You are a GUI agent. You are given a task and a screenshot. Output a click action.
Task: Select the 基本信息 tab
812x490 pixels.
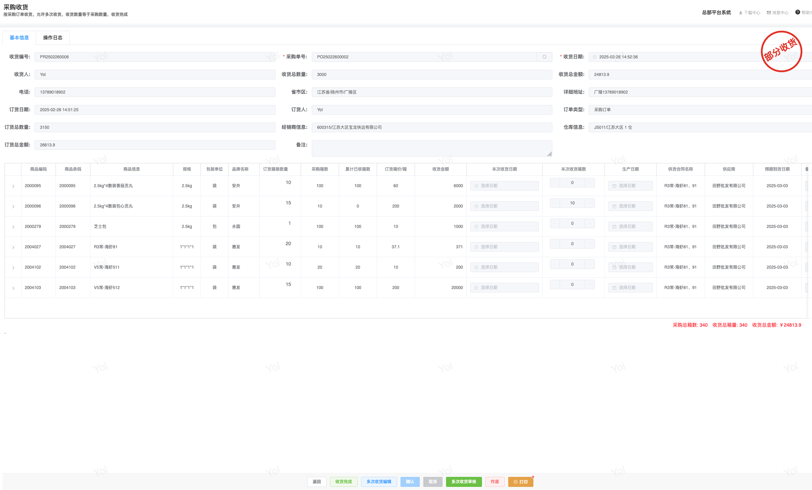pos(19,38)
